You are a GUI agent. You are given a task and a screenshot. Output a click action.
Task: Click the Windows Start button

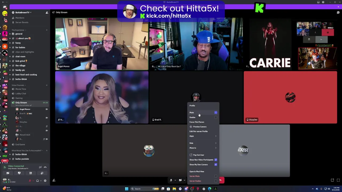(x=127, y=189)
